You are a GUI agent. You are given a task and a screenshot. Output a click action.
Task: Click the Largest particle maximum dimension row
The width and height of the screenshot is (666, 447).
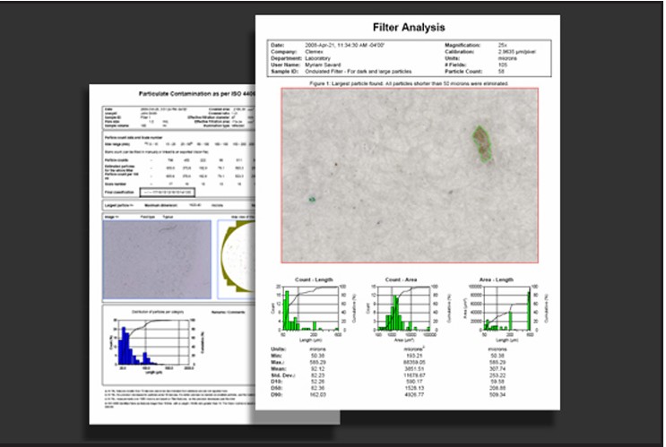179,205
